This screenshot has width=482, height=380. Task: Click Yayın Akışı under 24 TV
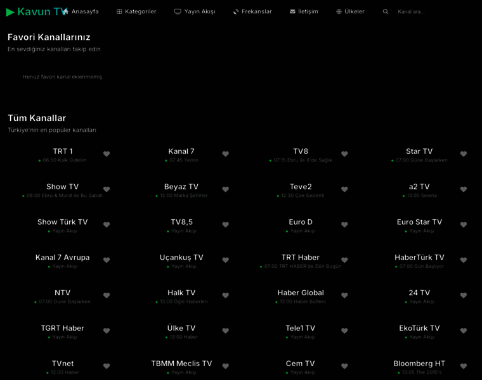point(422,301)
